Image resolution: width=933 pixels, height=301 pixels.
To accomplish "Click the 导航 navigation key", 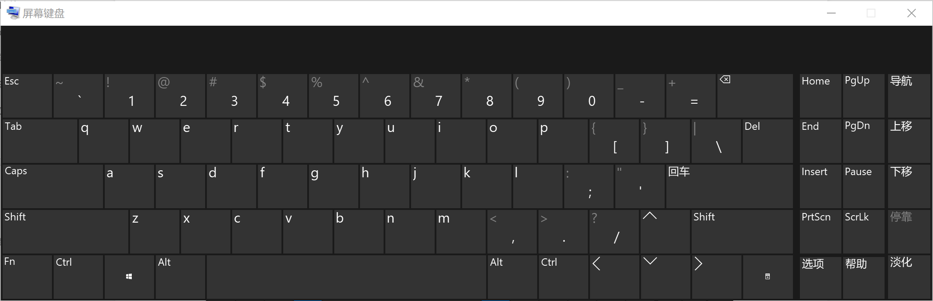I will tap(909, 96).
